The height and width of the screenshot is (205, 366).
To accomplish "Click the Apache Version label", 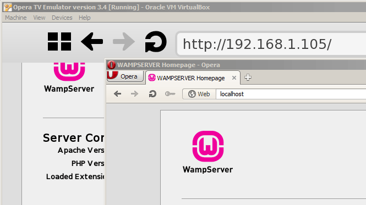I will pyautogui.click(x=81, y=151).
